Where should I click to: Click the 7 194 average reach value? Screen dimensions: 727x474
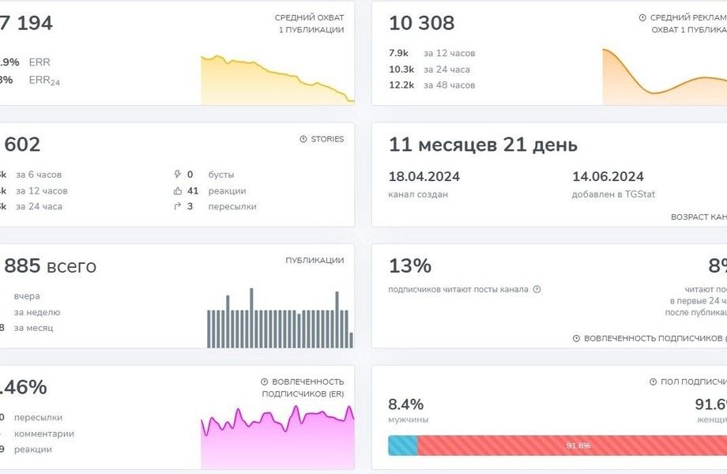(x=26, y=23)
